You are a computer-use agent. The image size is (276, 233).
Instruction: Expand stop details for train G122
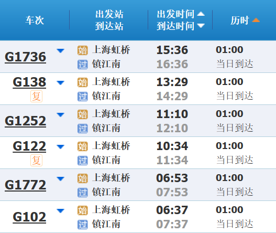(x=60, y=147)
